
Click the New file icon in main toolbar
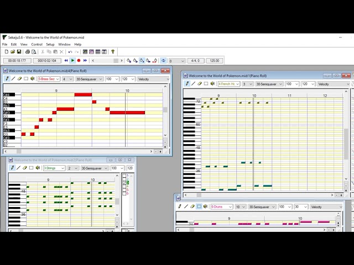point(6,52)
